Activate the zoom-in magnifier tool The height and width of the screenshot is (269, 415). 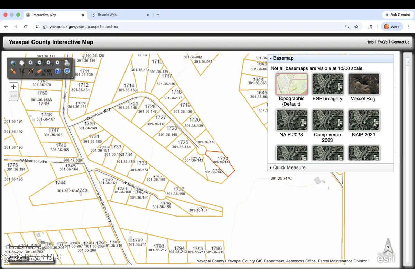(x=31, y=63)
